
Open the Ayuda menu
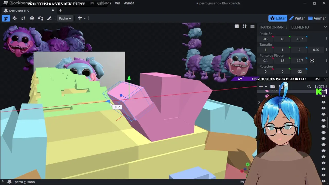129,3
